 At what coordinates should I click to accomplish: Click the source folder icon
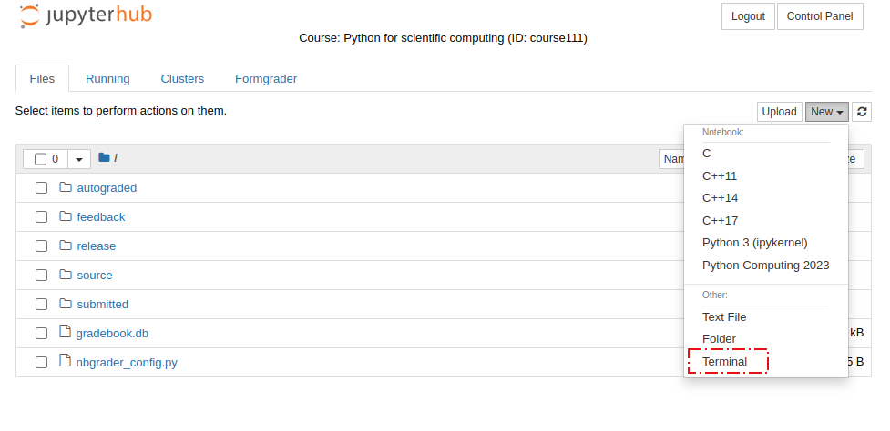point(66,274)
